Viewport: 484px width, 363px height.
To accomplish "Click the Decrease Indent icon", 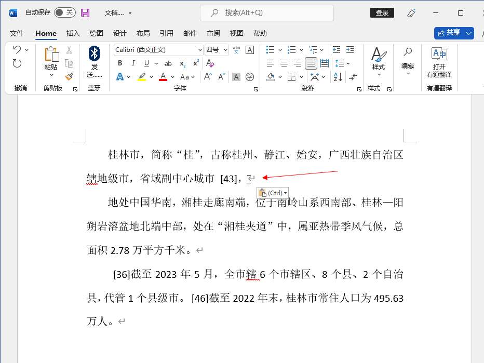I will click(x=337, y=50).
